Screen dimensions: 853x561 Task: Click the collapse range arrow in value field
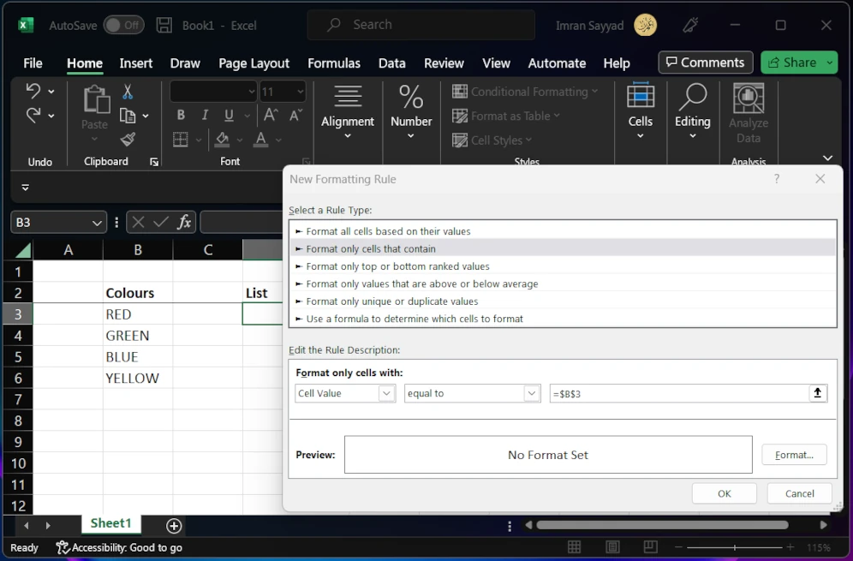click(817, 393)
